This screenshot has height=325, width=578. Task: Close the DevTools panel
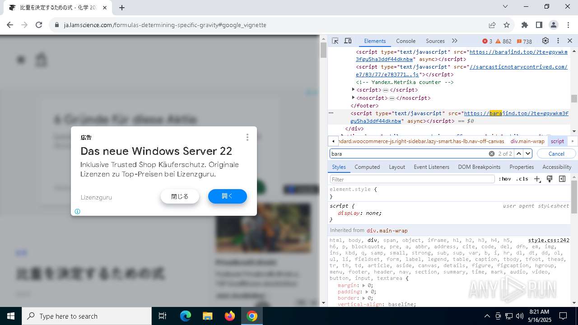[570, 41]
